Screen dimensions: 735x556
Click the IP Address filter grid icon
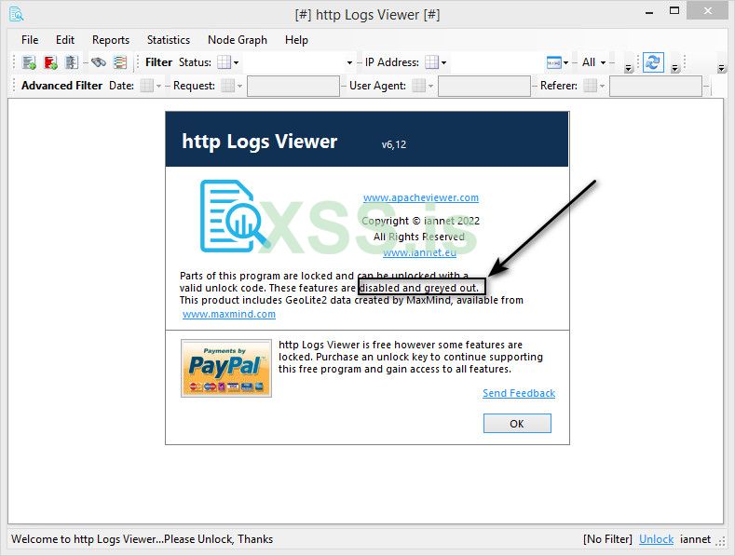click(x=431, y=62)
